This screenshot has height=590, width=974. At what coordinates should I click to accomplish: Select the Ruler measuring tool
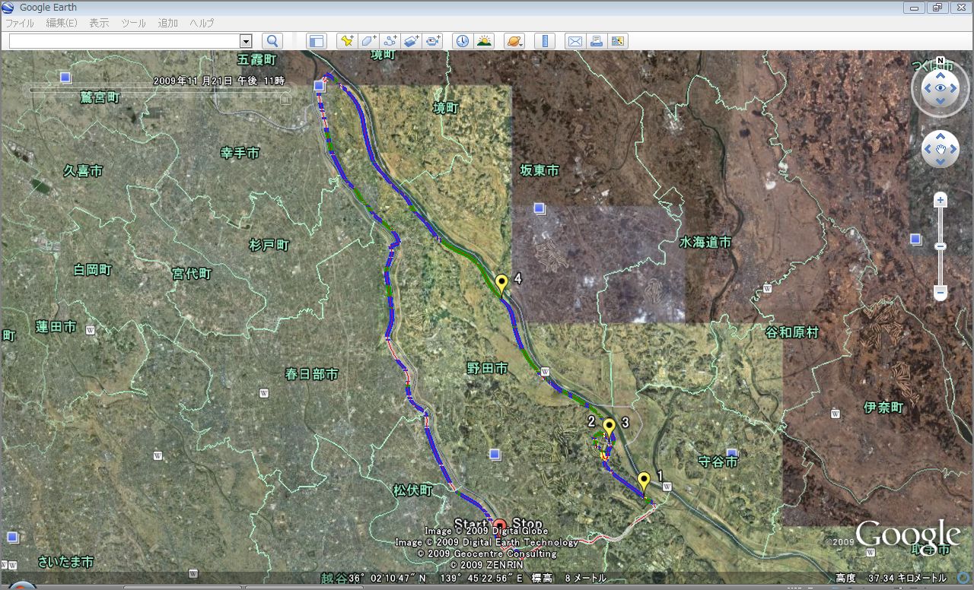pyautogui.click(x=544, y=41)
